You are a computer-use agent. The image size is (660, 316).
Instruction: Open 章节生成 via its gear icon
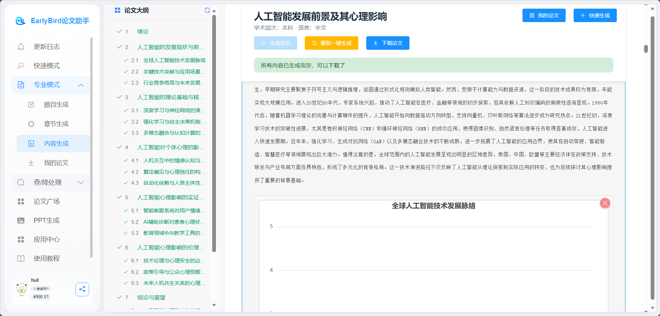click(31, 124)
